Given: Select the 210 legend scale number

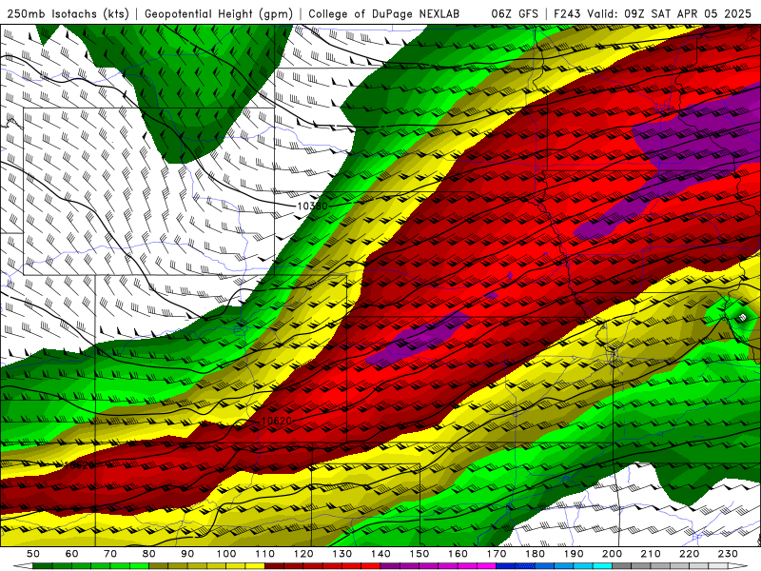Looking at the screenshot, I should [x=652, y=554].
